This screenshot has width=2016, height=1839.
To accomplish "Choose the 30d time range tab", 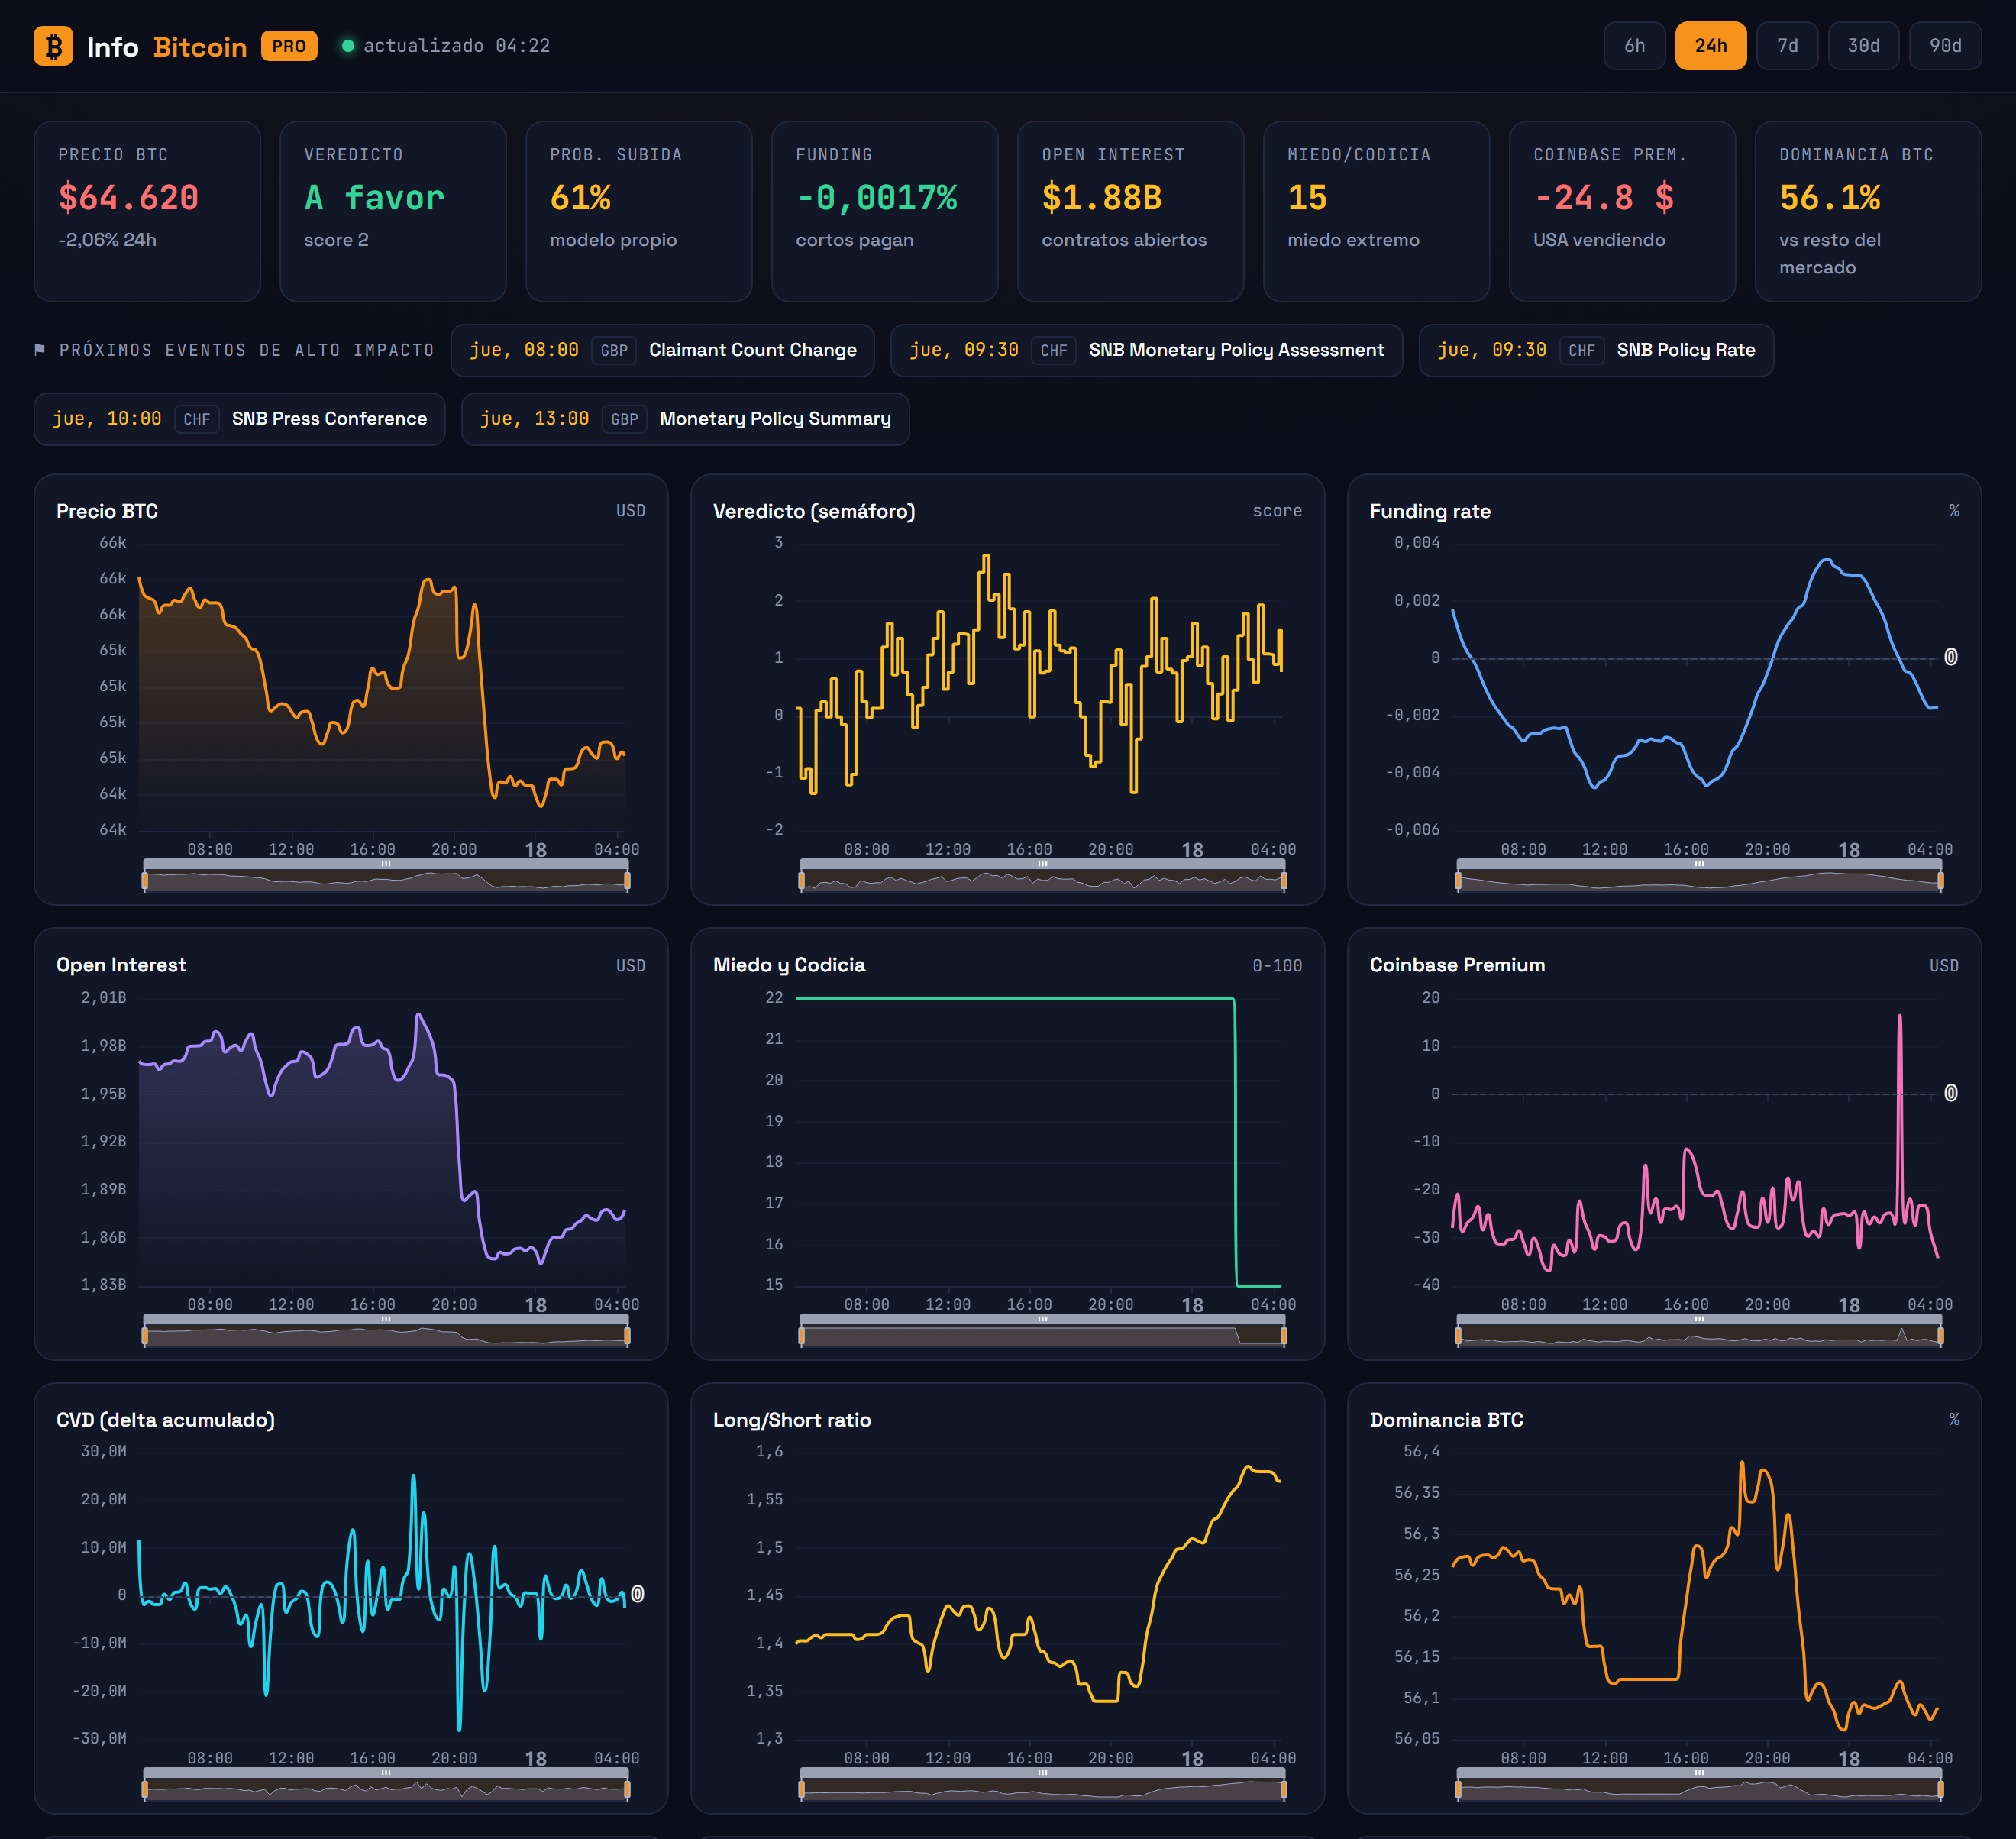I will coord(1863,46).
